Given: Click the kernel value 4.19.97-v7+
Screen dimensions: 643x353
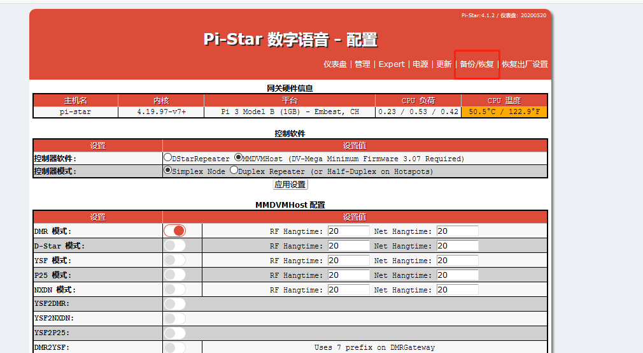Looking at the screenshot, I should click(x=162, y=112).
